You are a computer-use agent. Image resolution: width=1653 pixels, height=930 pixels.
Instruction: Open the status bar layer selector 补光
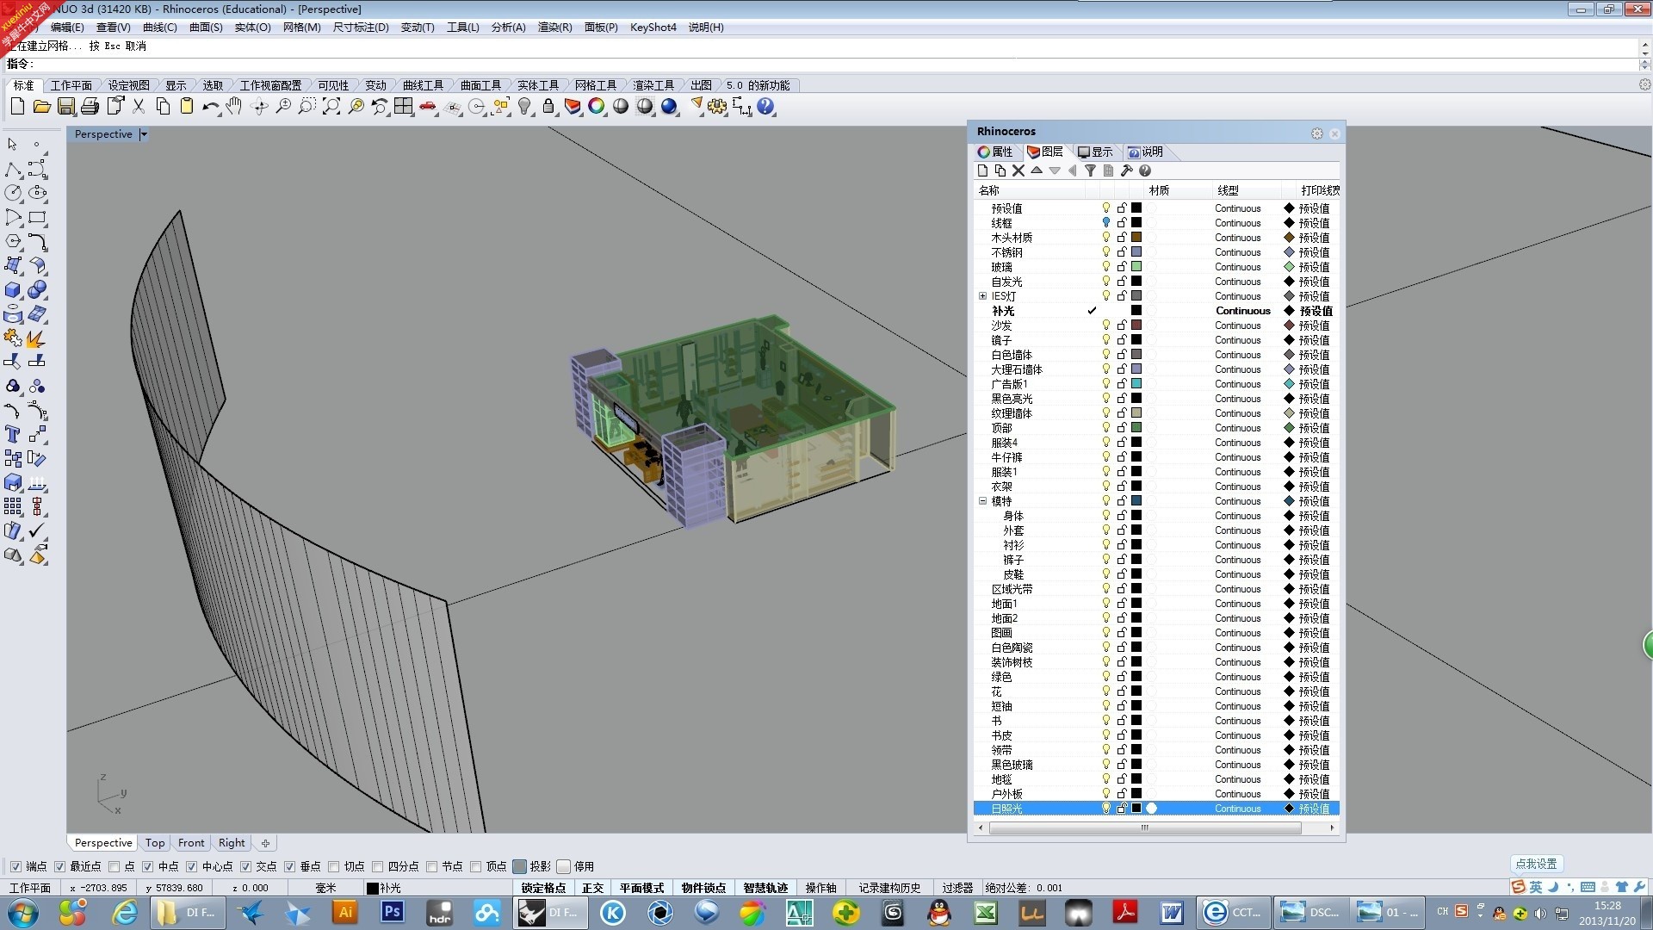click(x=384, y=888)
